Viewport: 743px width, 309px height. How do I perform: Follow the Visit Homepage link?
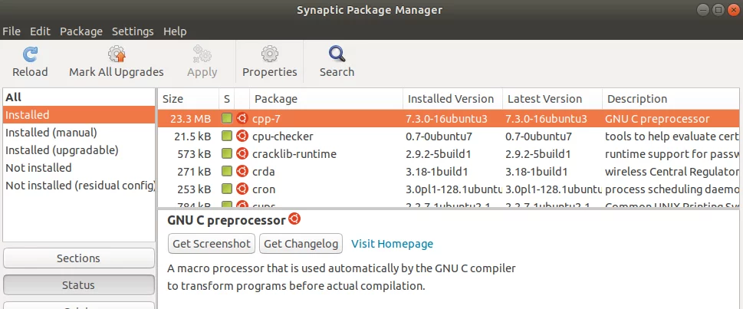tap(392, 244)
